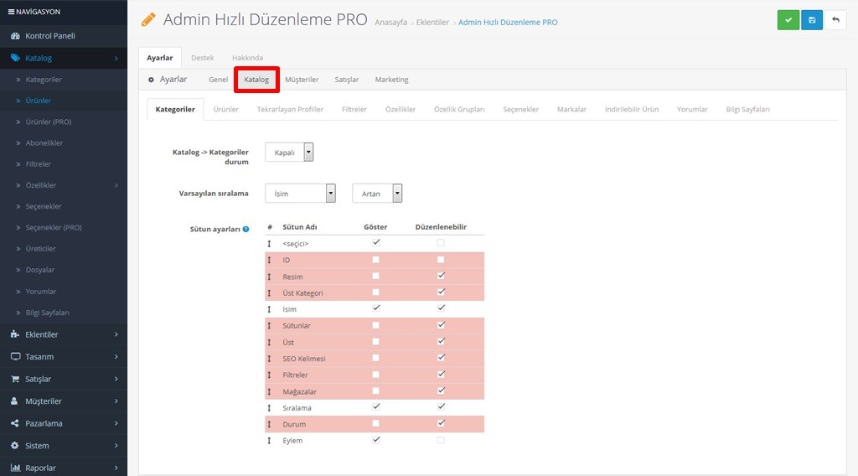Screen dimensions: 858x476
Task: Toggle Göster checkbox for Durum row
Action: [375, 423]
